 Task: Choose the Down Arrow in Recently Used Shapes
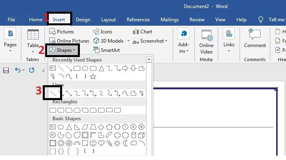pos(134,68)
